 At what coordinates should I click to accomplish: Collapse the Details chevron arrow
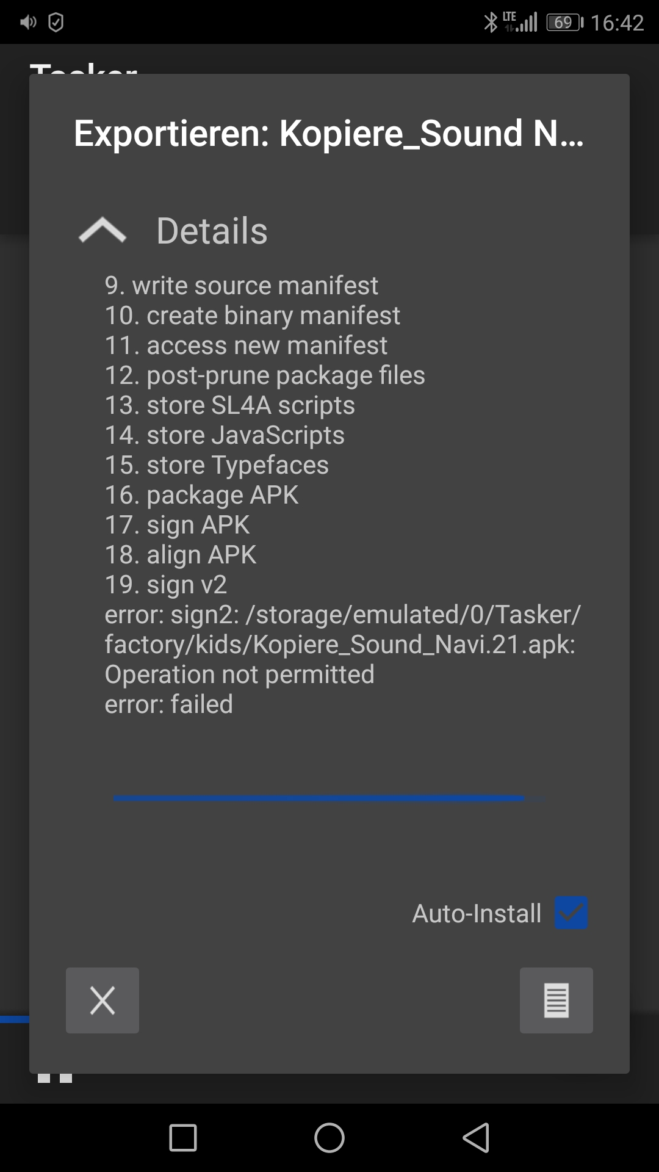(x=103, y=231)
